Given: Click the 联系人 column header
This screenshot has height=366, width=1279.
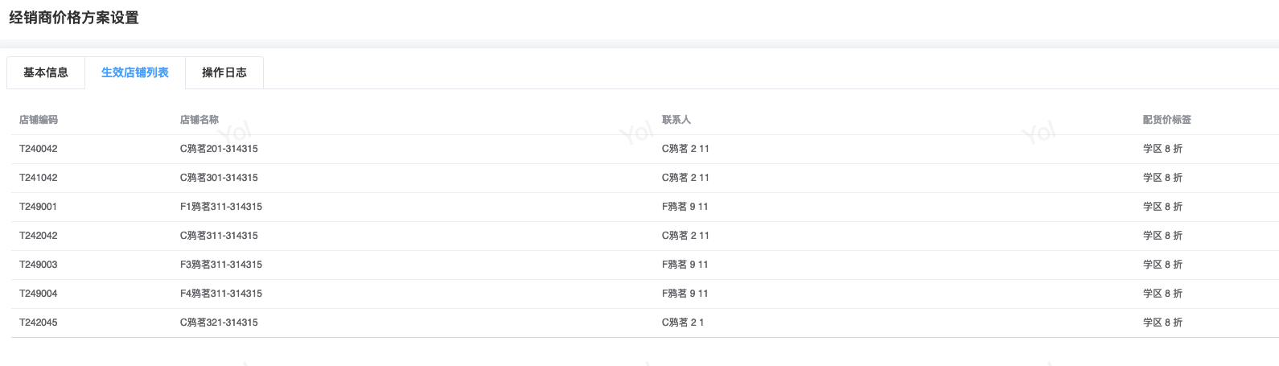Looking at the screenshot, I should point(677,120).
